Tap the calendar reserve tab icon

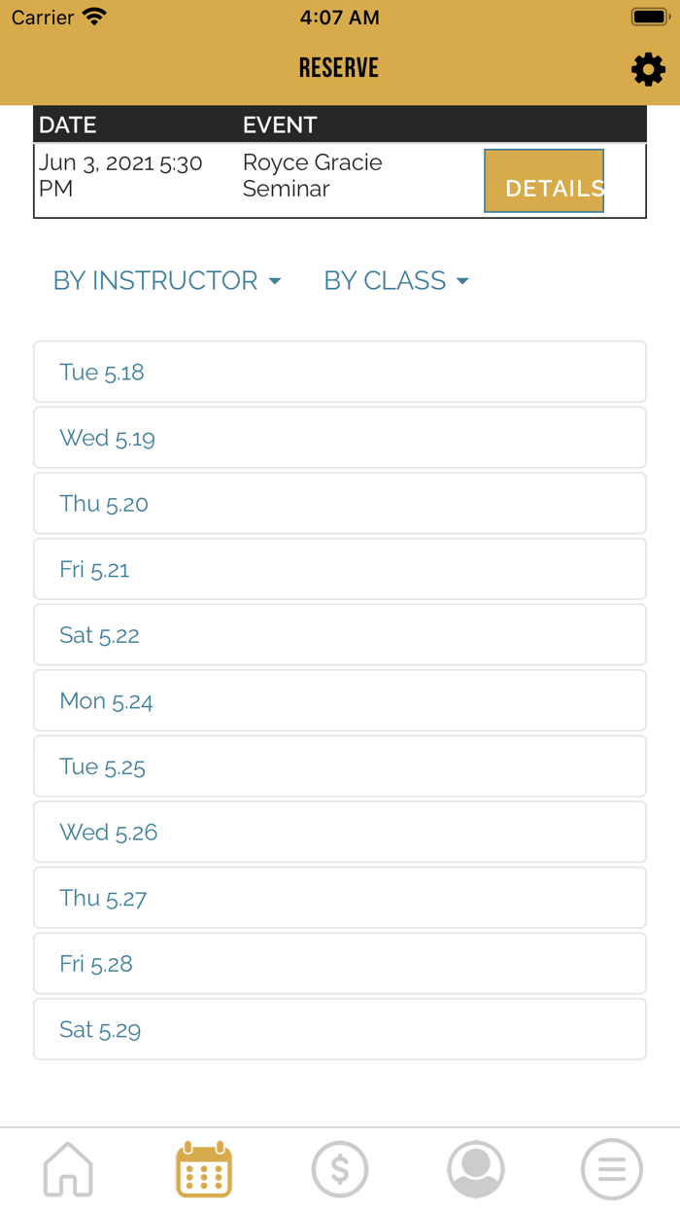(204, 1168)
